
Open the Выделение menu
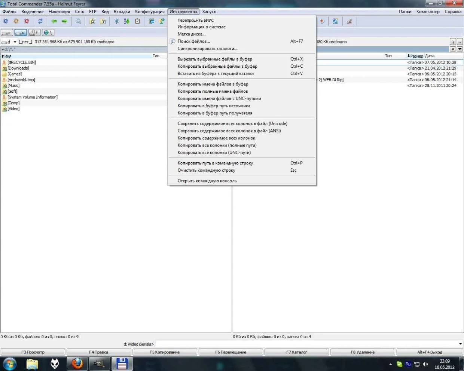33,12
